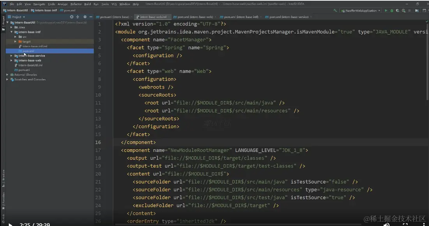The width and height of the screenshot is (429, 226).
Task: Start debugging with the green bug icon
Action: click(392, 11)
